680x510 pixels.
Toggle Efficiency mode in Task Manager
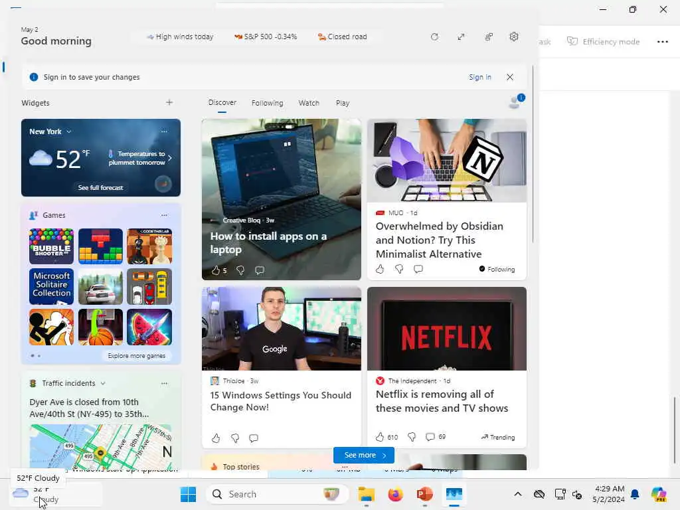[x=603, y=42]
